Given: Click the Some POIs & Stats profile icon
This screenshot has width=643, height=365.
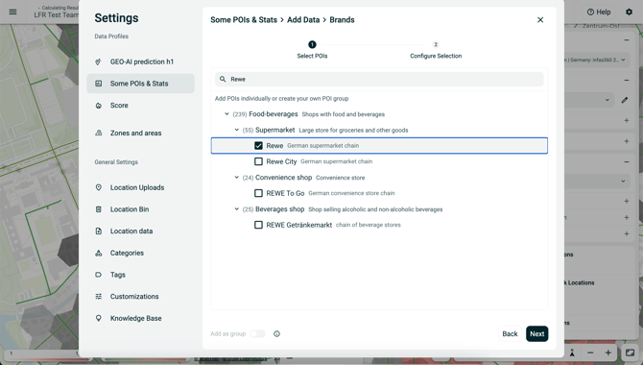Looking at the screenshot, I should [99, 84].
